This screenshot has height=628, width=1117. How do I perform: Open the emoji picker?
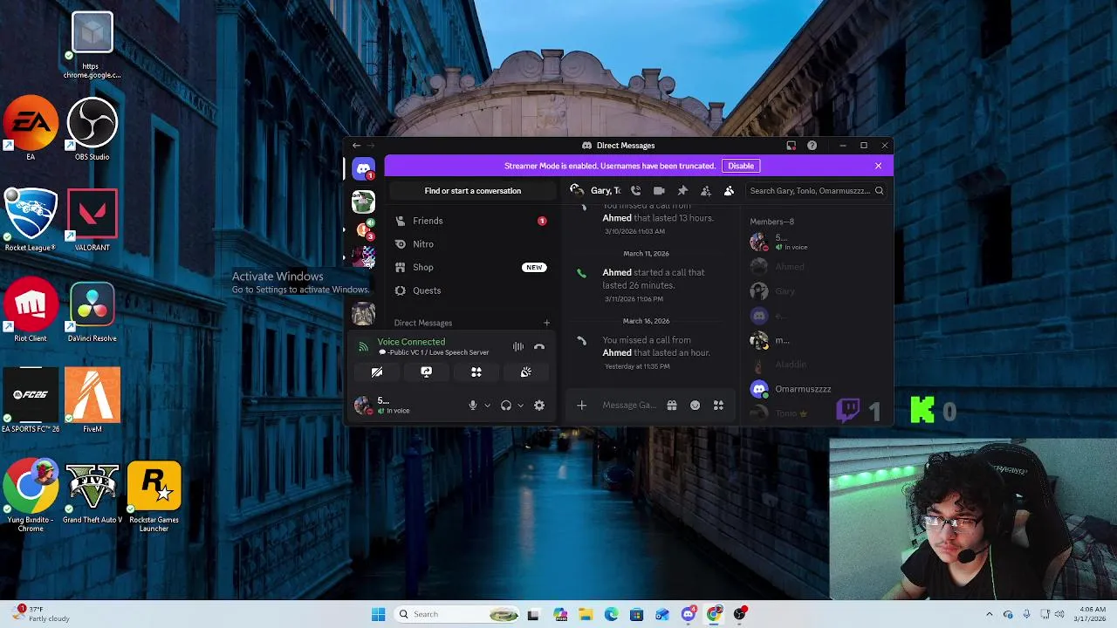coord(696,405)
